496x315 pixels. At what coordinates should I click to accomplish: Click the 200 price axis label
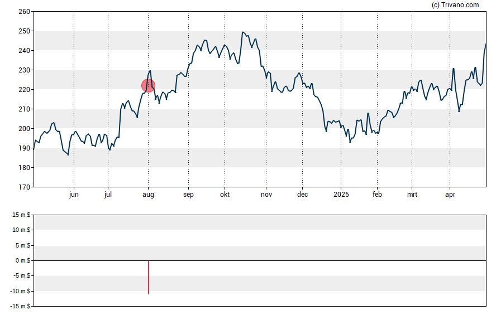tap(25, 129)
